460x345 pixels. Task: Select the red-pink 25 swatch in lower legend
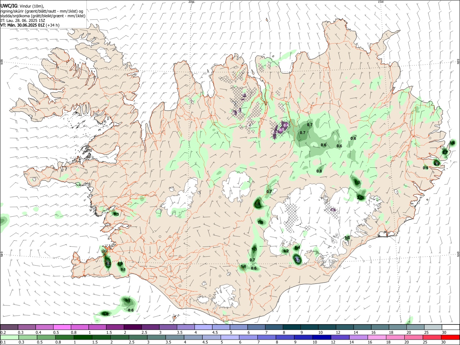431,337
